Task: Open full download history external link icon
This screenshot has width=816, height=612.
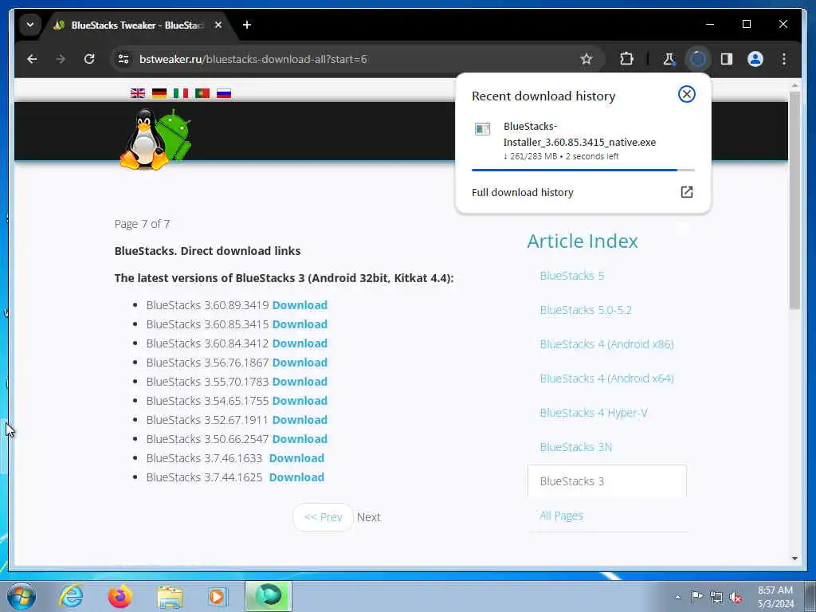Action: pyautogui.click(x=686, y=192)
